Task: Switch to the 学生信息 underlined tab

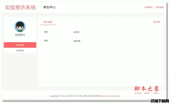Action: [48, 22]
